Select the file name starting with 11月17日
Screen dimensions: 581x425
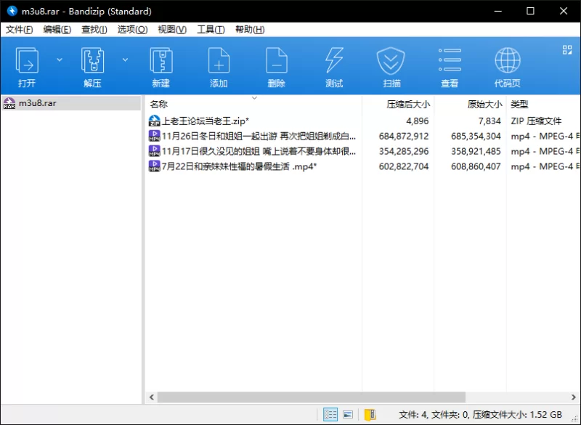click(x=259, y=151)
